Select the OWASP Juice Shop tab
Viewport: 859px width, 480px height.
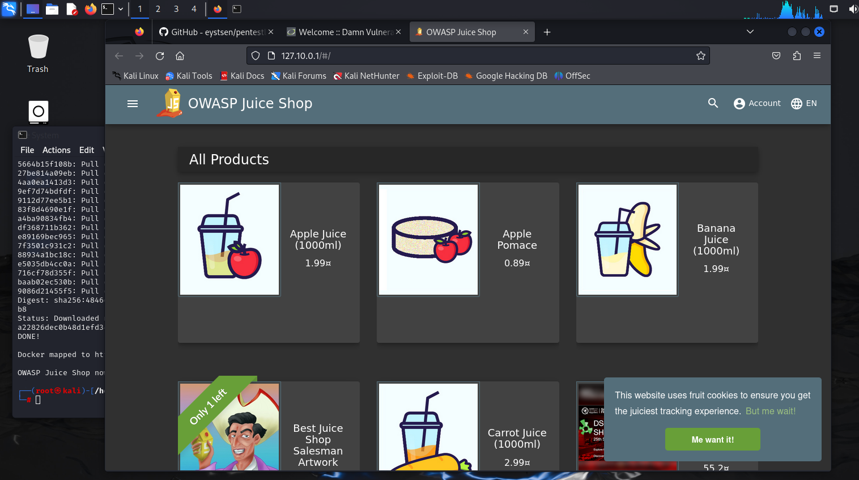(472, 32)
